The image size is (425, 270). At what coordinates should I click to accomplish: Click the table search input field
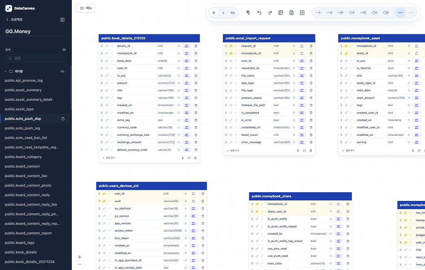click(36, 58)
